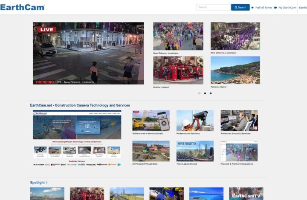The width and height of the screenshot is (307, 200).
Task: Play the large LIVE New Orleans night video
Action: click(x=88, y=53)
